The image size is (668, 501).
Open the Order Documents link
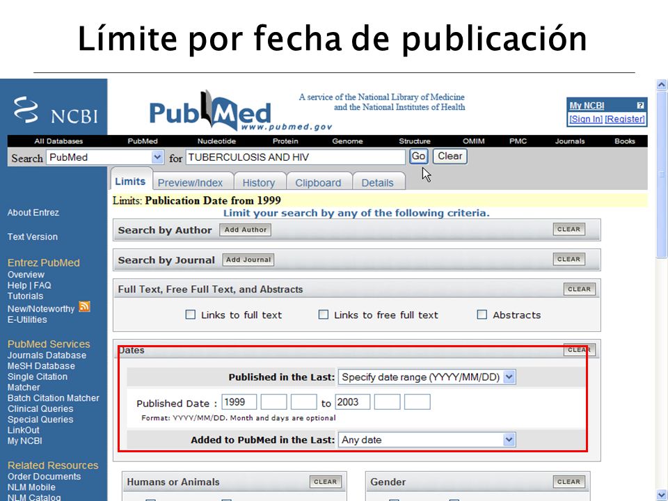(44, 477)
